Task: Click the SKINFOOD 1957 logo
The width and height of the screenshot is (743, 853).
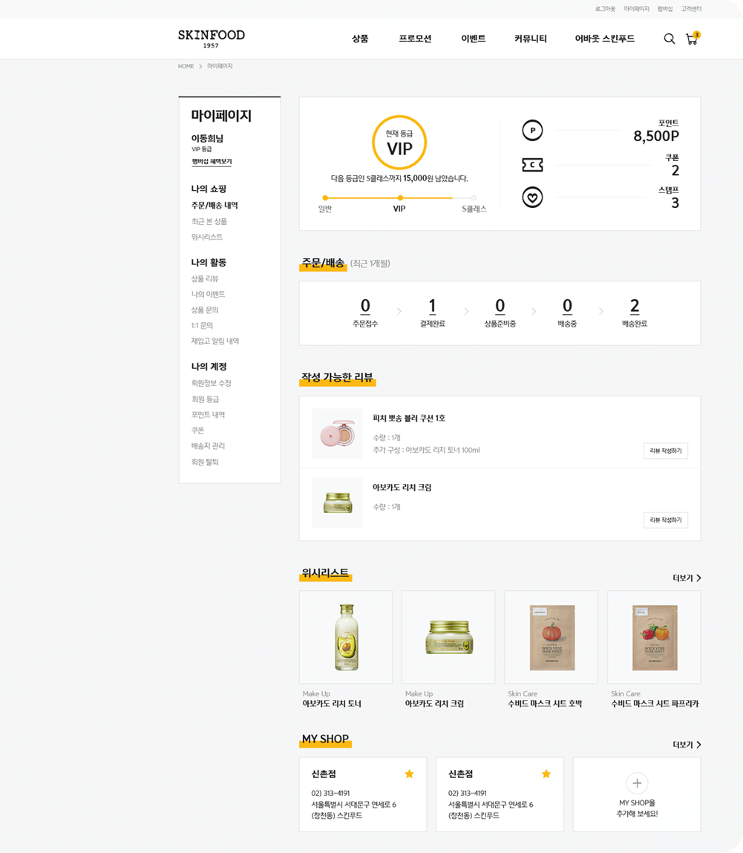Action: [212, 38]
